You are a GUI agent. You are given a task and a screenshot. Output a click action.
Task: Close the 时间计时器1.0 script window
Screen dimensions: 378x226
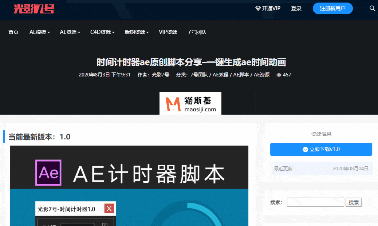[x=110, y=209]
